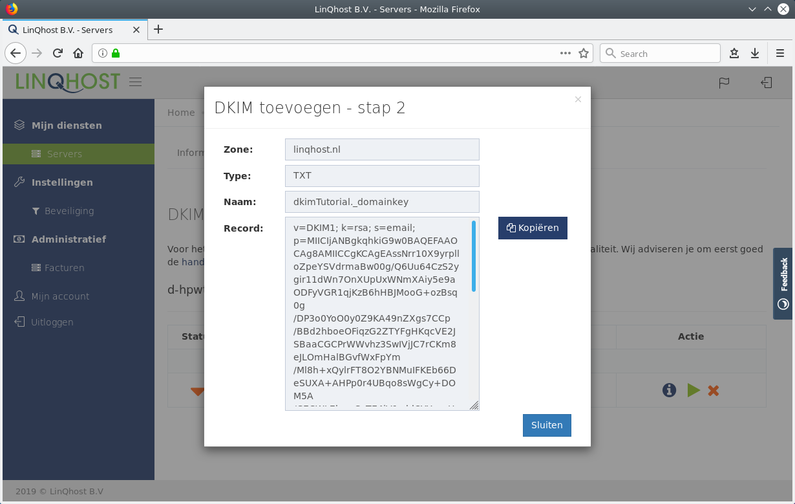Click the Instellingen wrench icon
Screen dimensions: 795x504
click(x=19, y=182)
